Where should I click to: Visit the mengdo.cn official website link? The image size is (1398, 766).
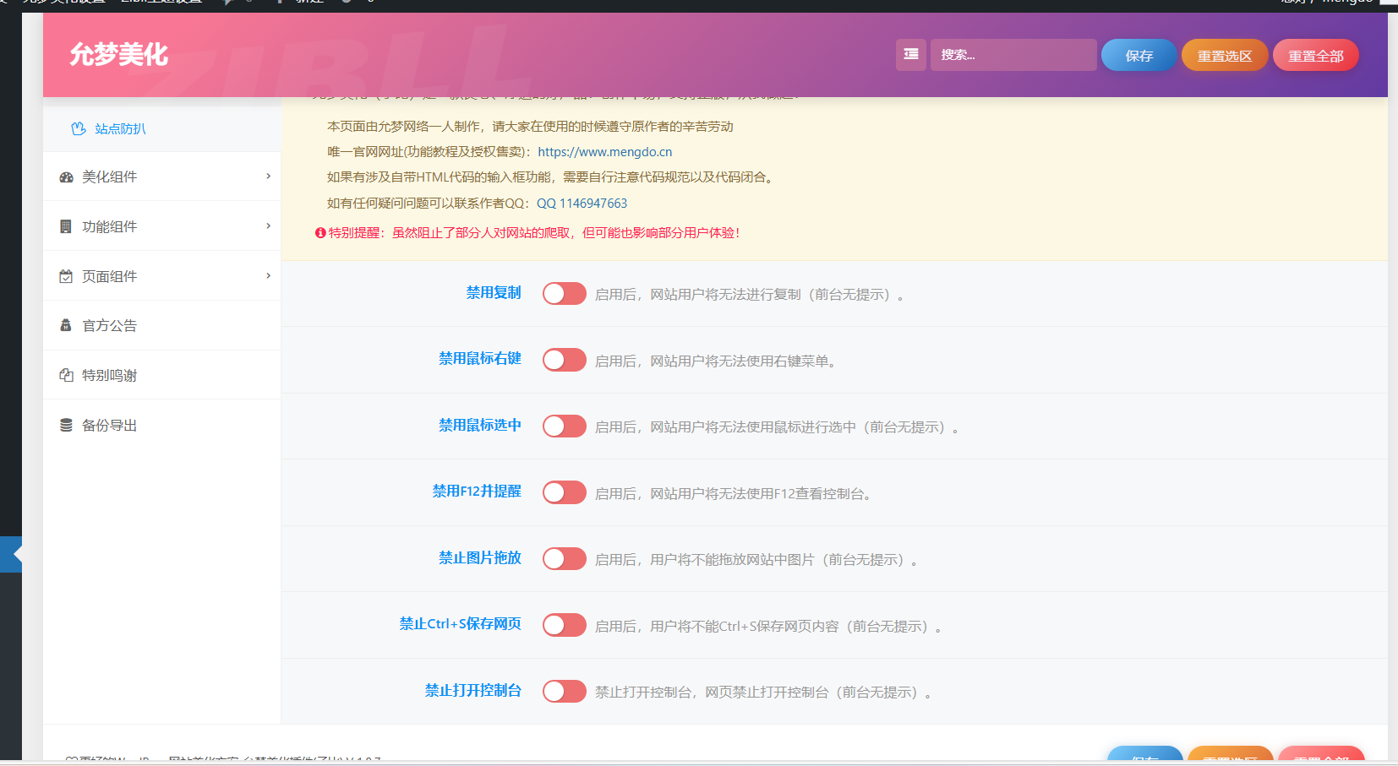coord(605,152)
